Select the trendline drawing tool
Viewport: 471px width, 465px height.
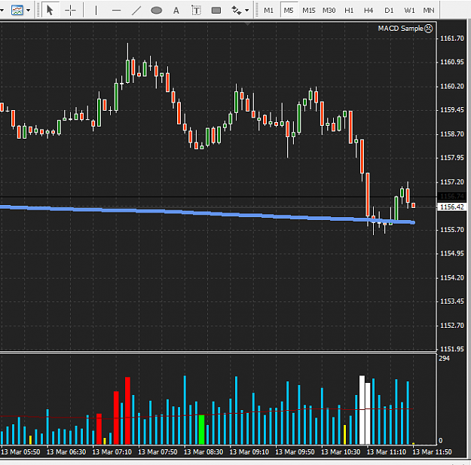(136, 11)
